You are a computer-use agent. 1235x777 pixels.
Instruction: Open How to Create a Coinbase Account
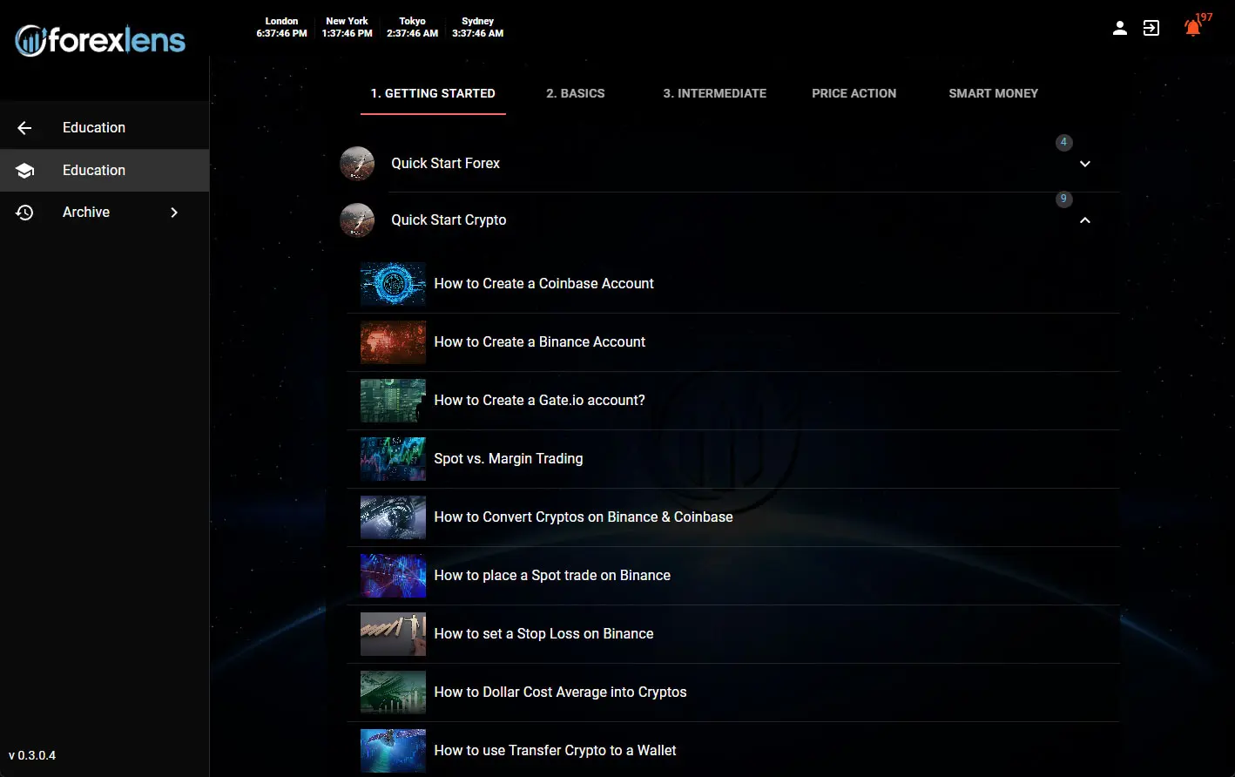(543, 284)
